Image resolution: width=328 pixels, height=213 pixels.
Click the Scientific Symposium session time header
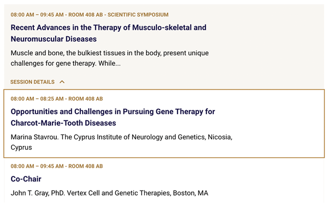click(90, 15)
